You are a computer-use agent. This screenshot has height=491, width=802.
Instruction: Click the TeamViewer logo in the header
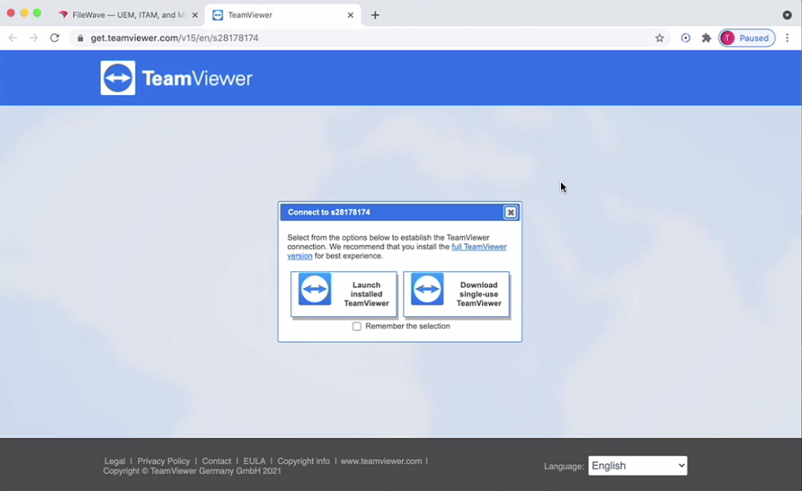click(176, 78)
